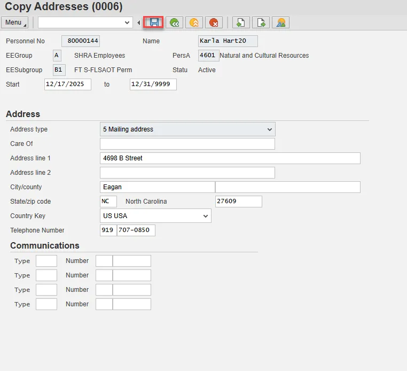Select the zip code field 27609
This screenshot has width=407, height=371.
click(238, 202)
